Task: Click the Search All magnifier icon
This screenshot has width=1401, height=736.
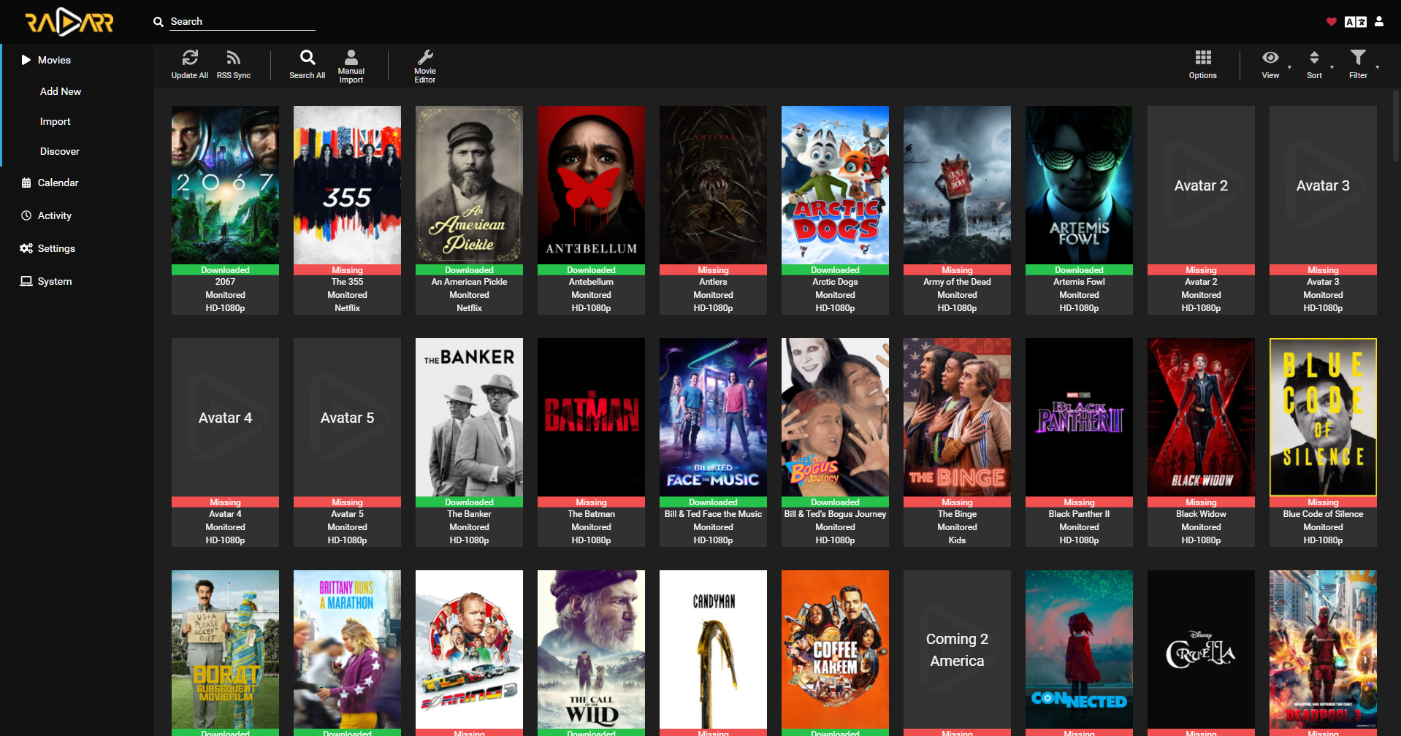Action: [x=308, y=58]
